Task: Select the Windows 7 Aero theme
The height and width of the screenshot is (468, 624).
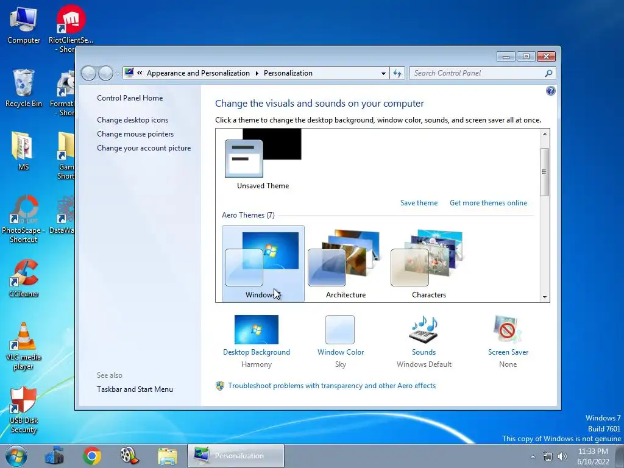Action: [263, 263]
